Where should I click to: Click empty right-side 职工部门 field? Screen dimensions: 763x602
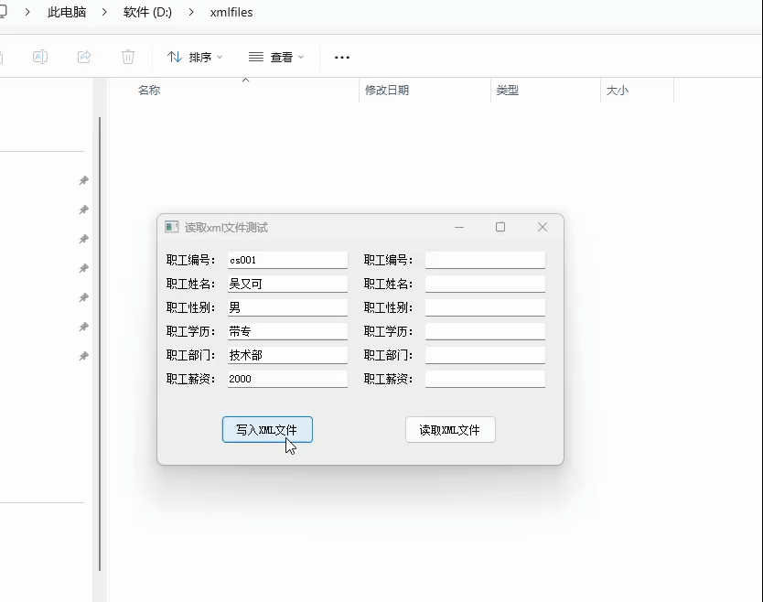pos(485,355)
